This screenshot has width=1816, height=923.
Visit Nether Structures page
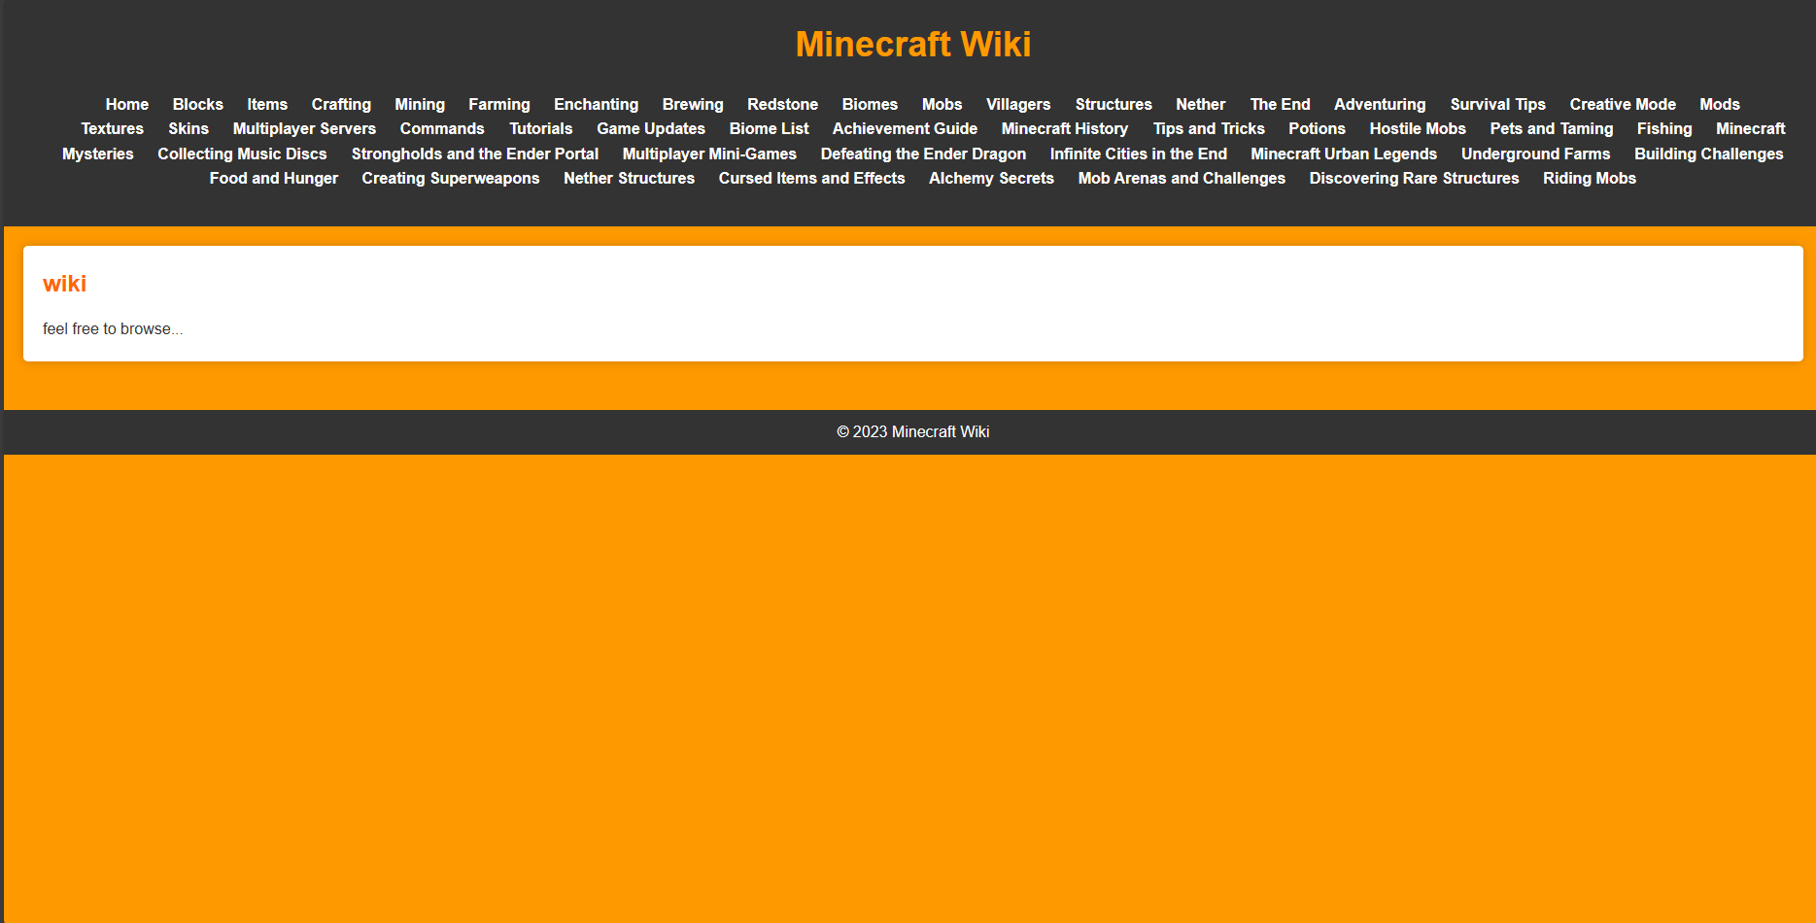(x=630, y=178)
